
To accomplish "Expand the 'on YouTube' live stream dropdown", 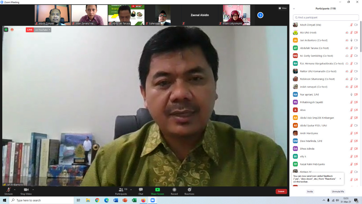I will tap(43, 30).
